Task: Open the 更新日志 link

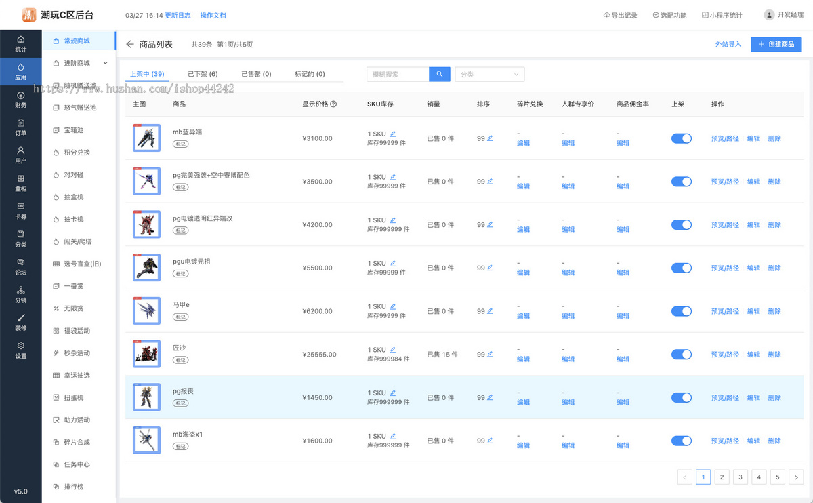Action: pyautogui.click(x=178, y=15)
